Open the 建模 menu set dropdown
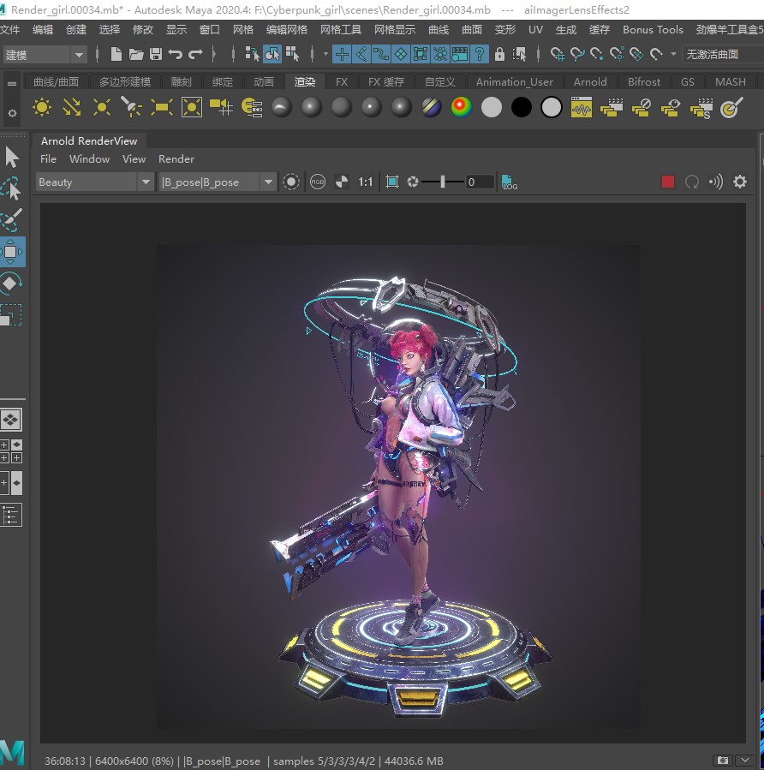This screenshot has width=764, height=770. pyautogui.click(x=45, y=54)
